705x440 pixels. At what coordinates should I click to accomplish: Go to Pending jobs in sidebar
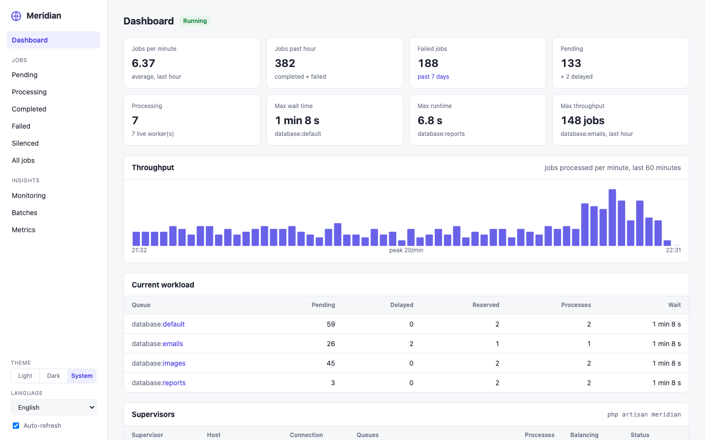[x=53, y=75]
